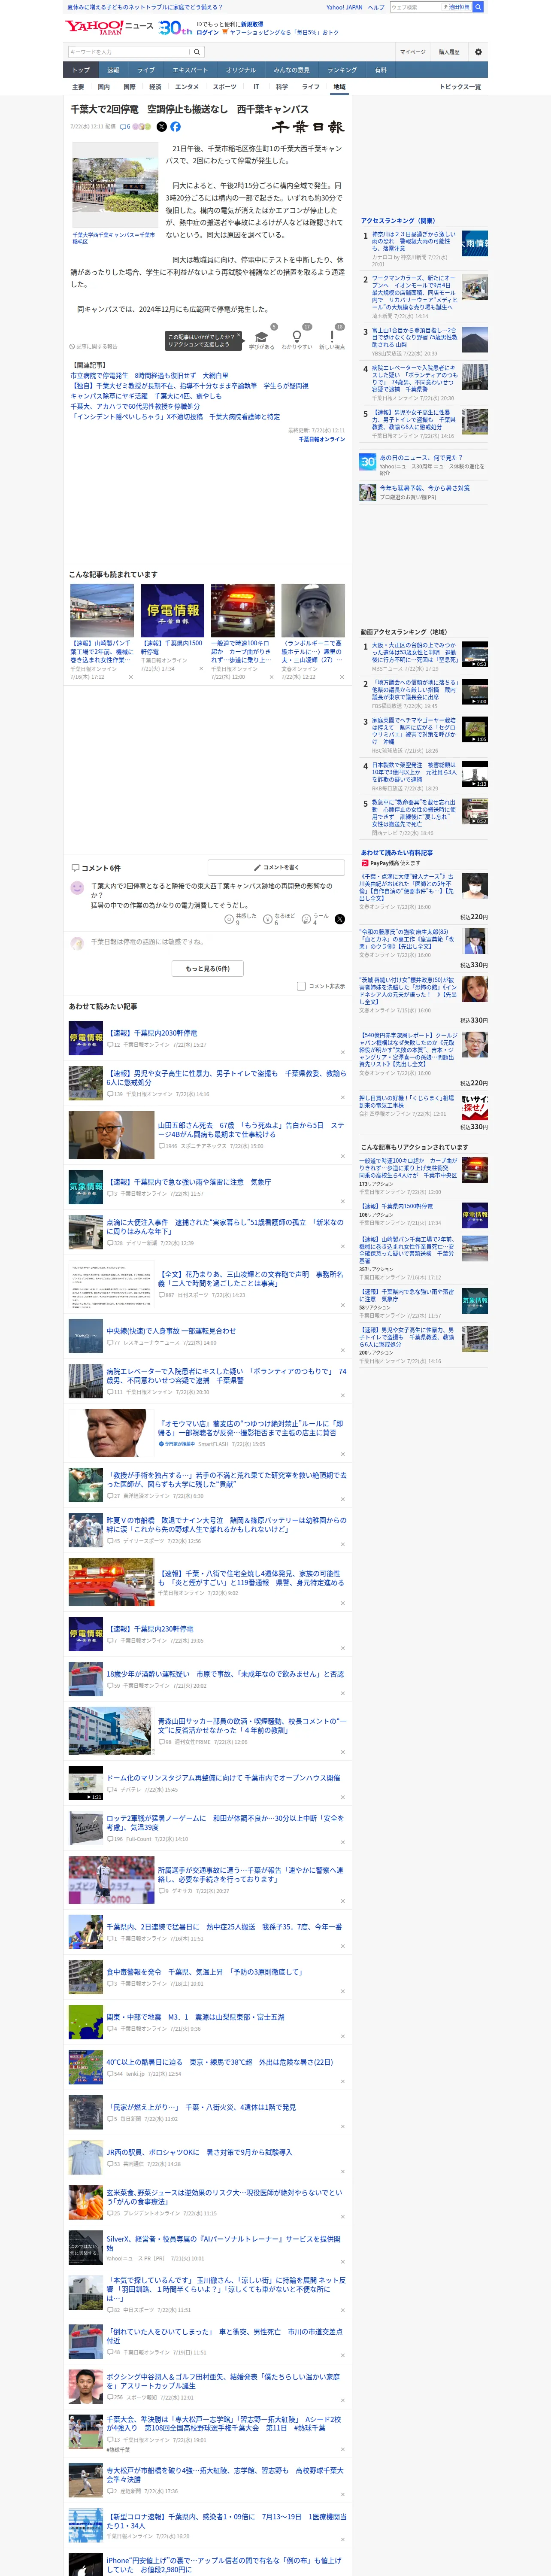
Task: Share the first comment on X
Action: point(340,919)
